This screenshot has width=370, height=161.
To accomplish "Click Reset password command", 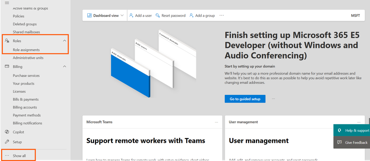I will 170,16.
